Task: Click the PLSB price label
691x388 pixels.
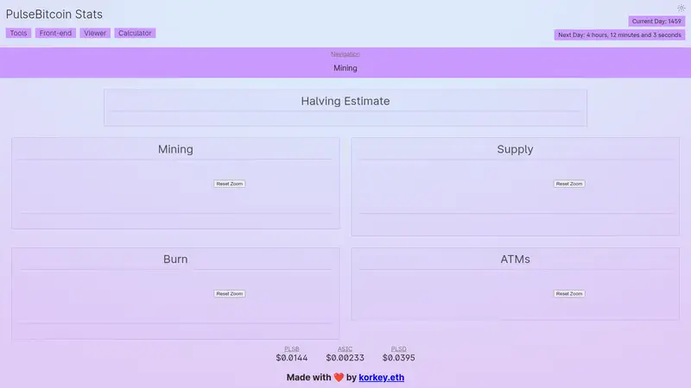Action: click(x=292, y=348)
